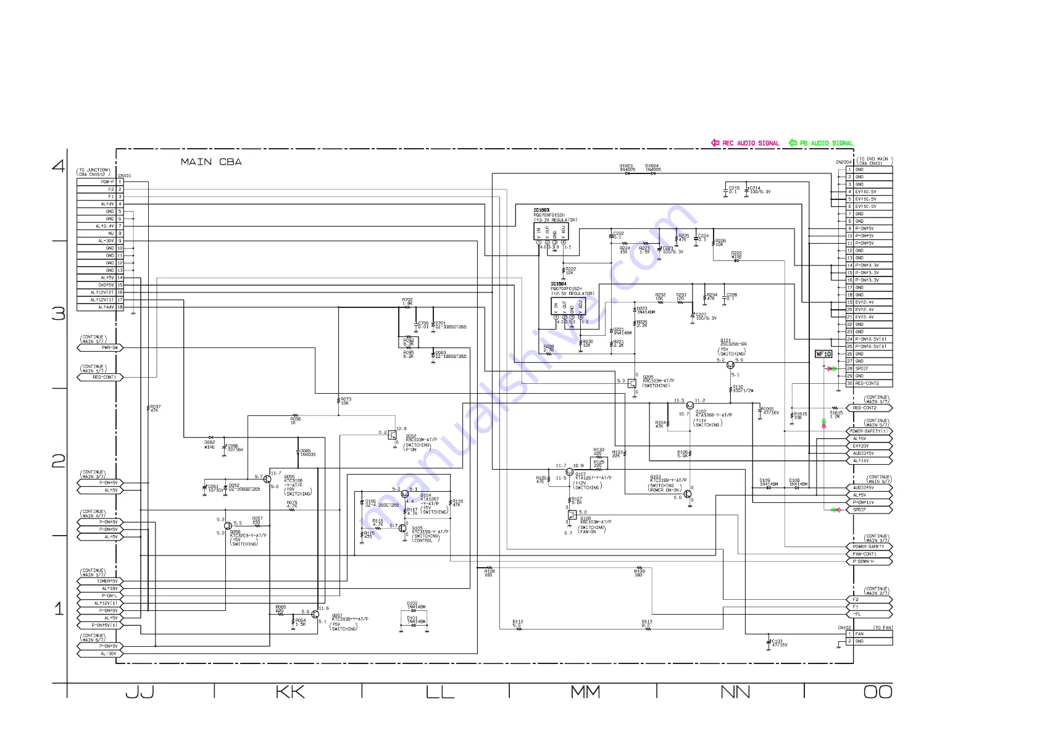Click the R702 1.8K resistor label
Image resolution: width=1050 pixels, height=735 pixels.
click(x=407, y=302)
